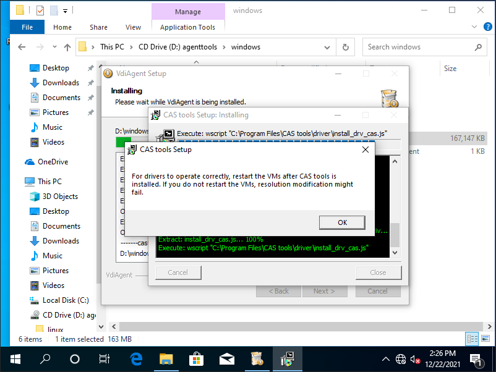The height and width of the screenshot is (372, 496).
Task: Open pinned Documents in Quick access
Action: pos(61,98)
